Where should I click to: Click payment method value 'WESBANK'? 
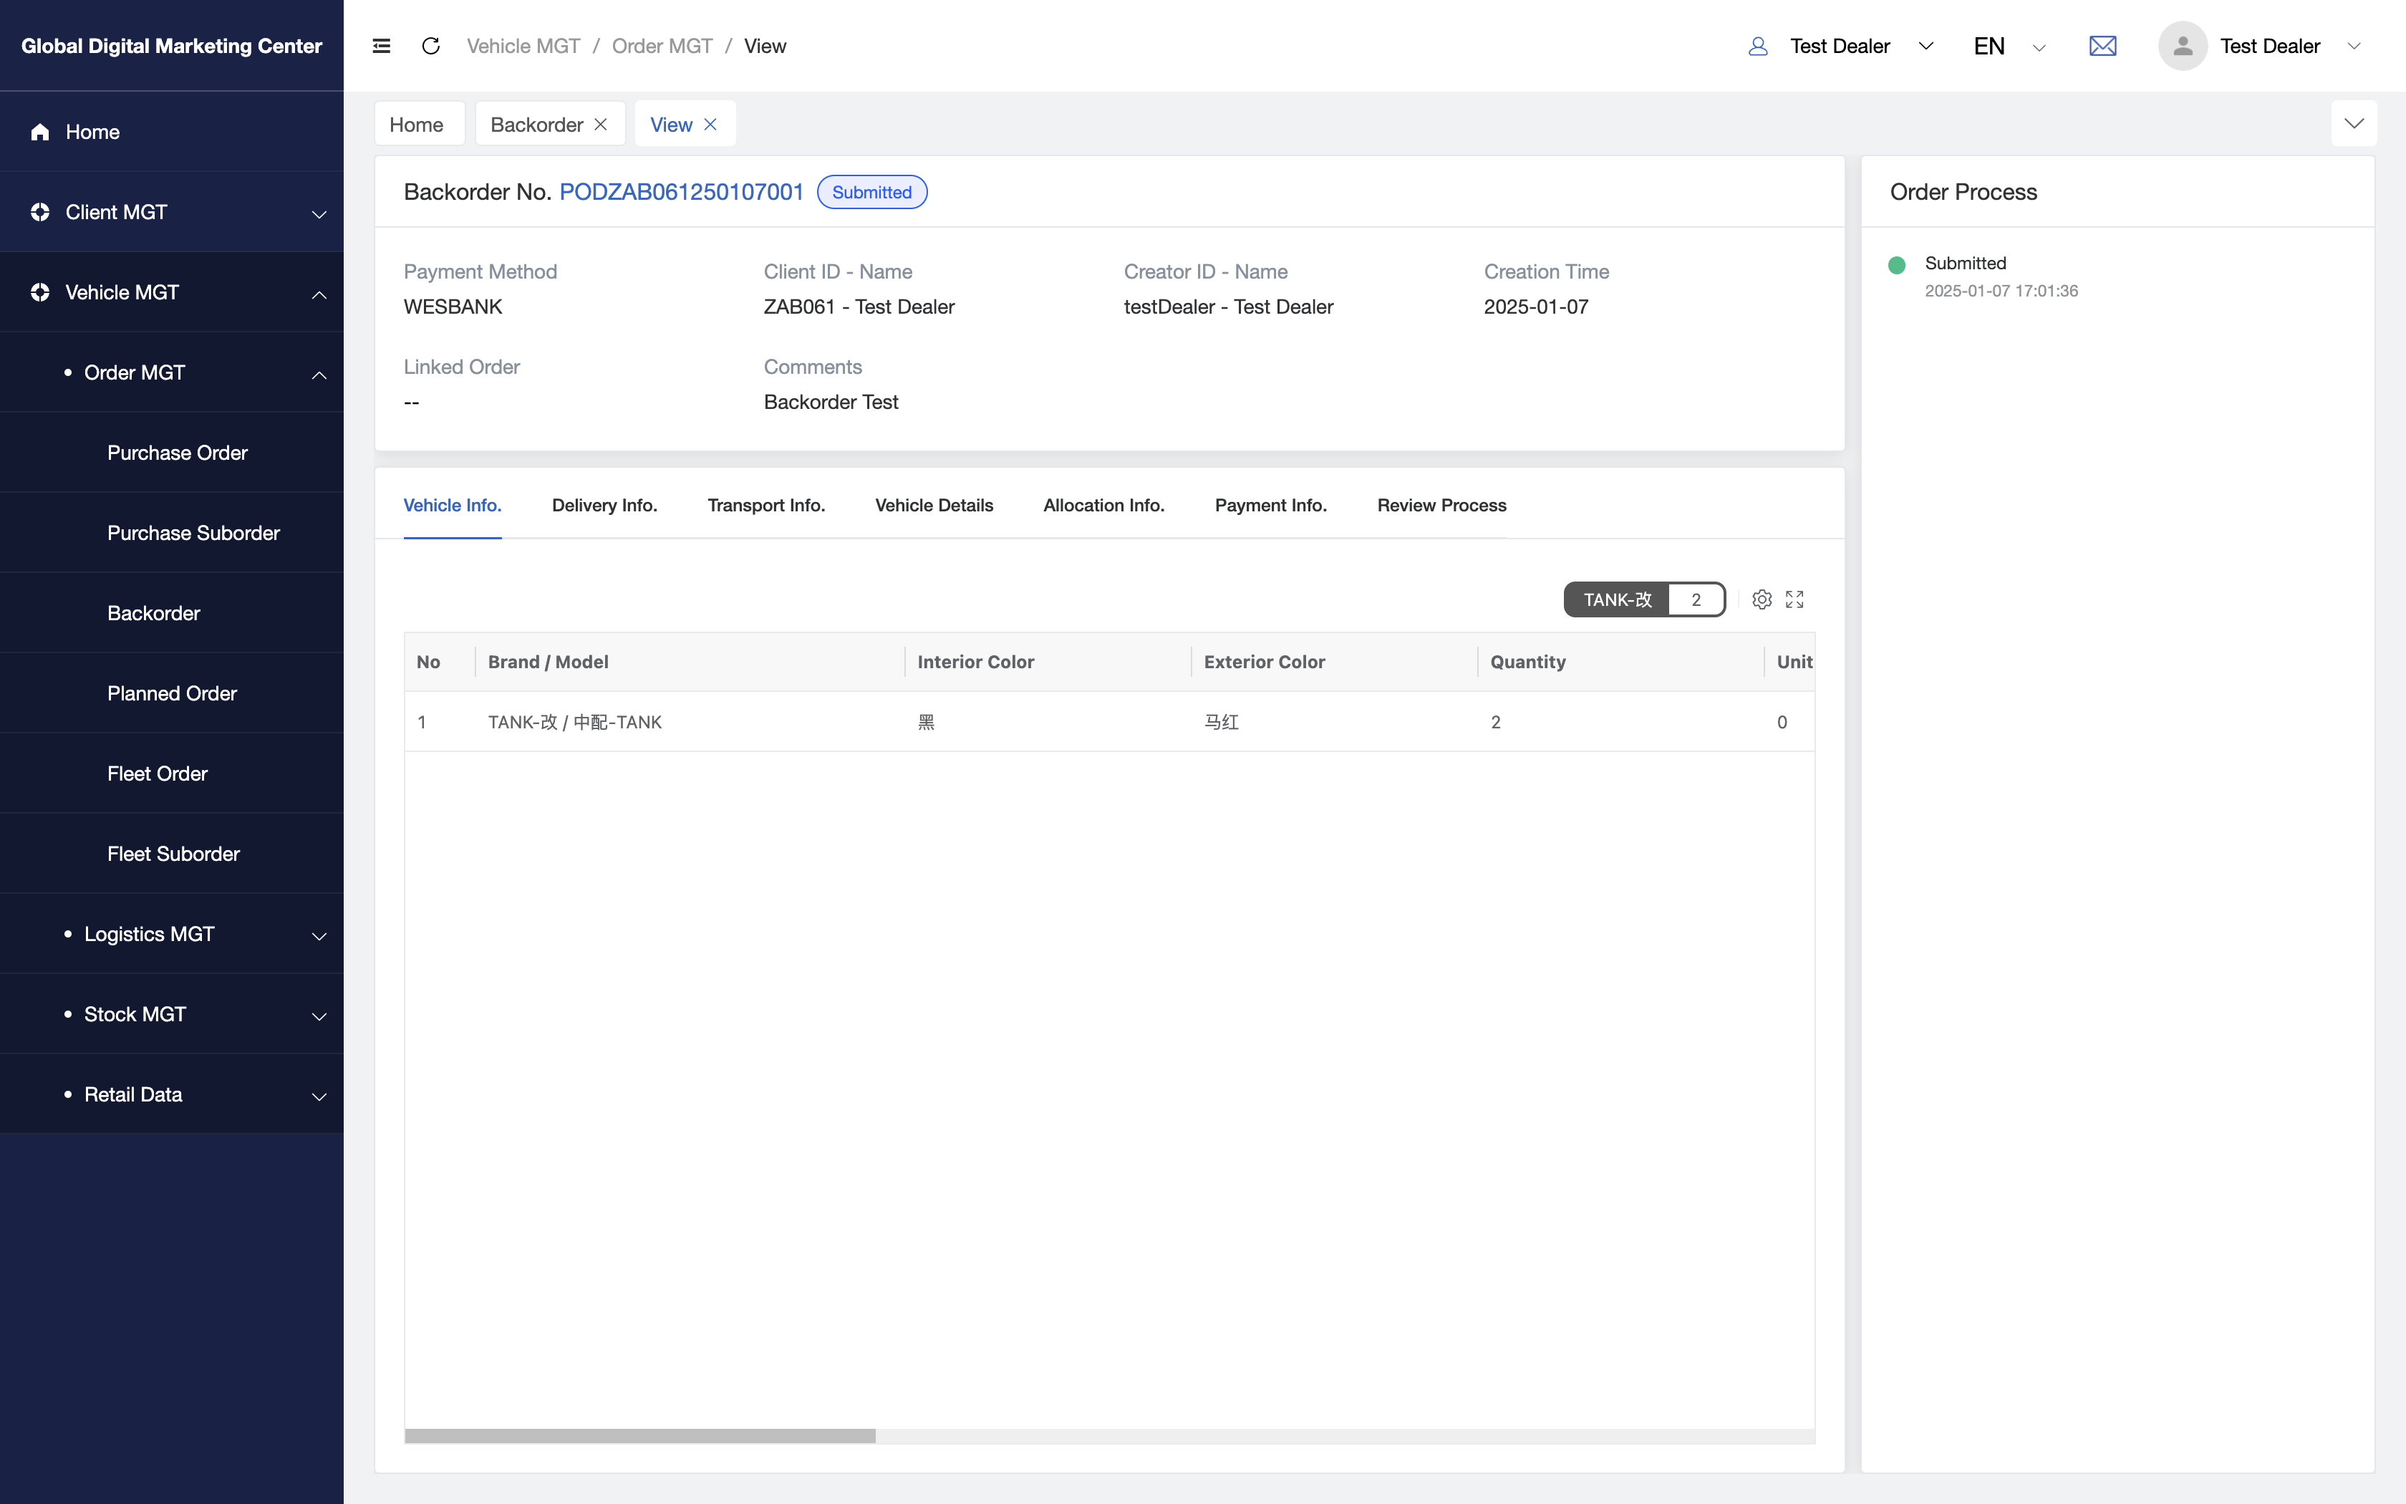(453, 307)
